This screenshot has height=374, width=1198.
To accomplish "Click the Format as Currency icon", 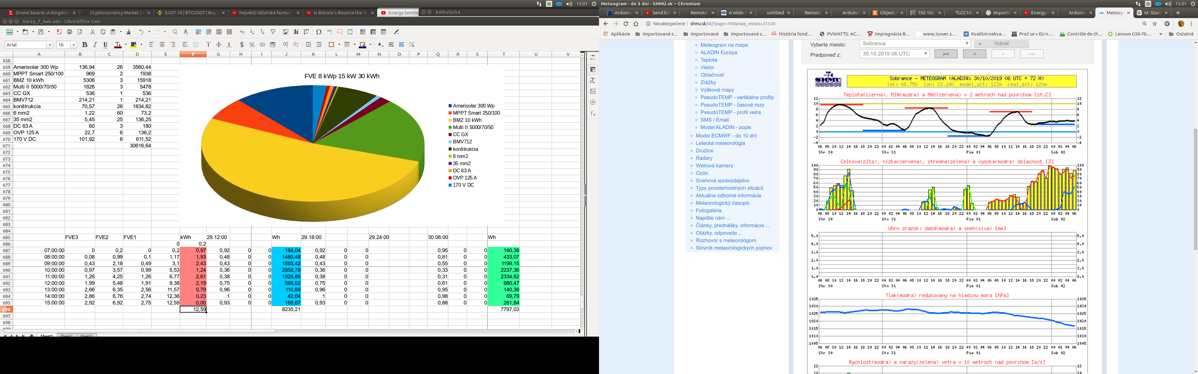I will coord(242,45).
